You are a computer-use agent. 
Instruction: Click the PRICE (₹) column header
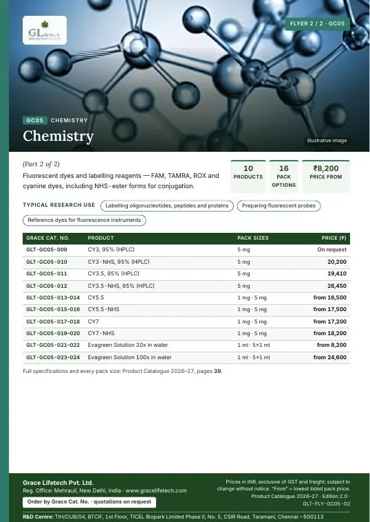pos(334,238)
